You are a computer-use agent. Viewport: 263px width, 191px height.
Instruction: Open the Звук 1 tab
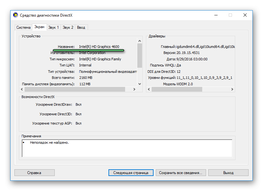(x=53, y=27)
